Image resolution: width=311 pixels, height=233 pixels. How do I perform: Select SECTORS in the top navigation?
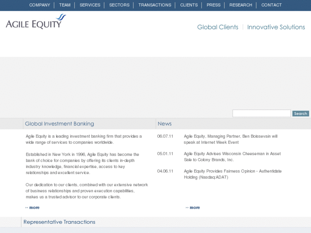click(119, 5)
